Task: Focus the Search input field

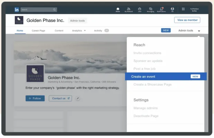Action: tap(39, 10)
